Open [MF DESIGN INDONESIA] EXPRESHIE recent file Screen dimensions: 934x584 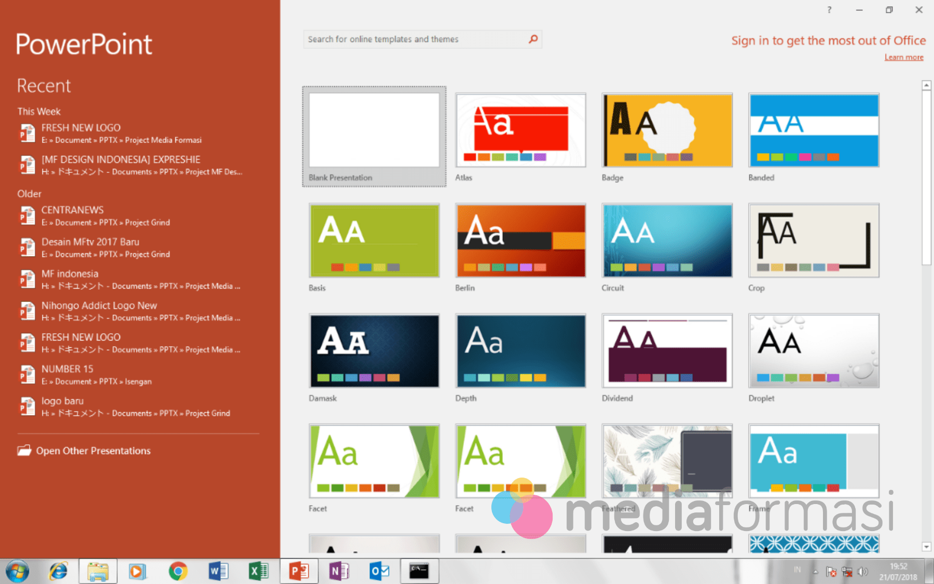(138, 165)
